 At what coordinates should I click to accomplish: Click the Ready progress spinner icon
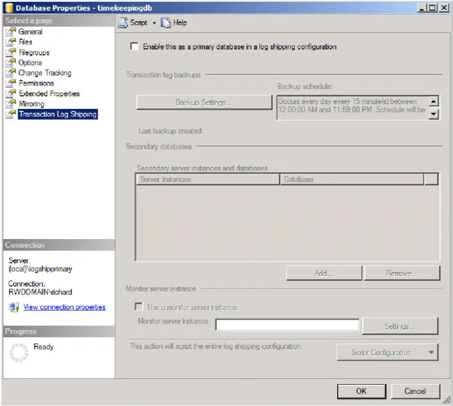coord(19,353)
